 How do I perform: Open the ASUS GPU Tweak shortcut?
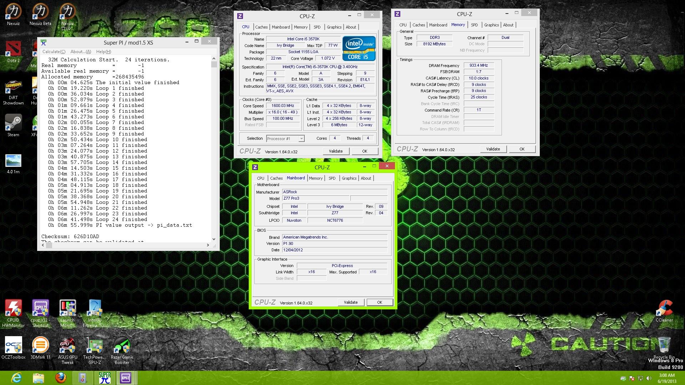coord(67,351)
